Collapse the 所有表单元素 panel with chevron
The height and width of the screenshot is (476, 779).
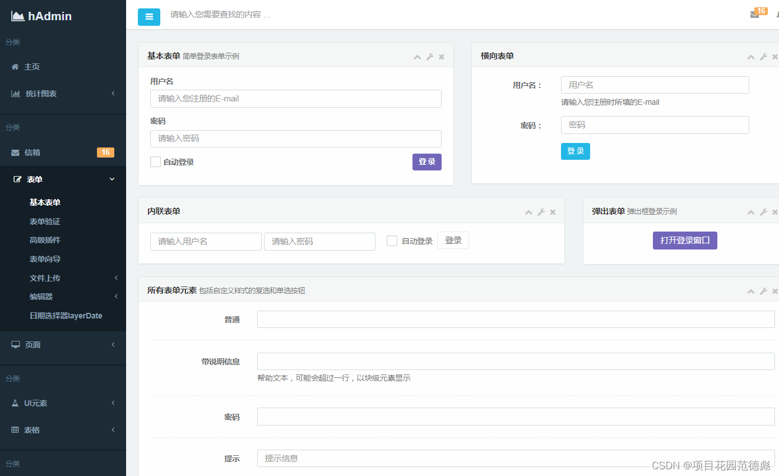[751, 291]
